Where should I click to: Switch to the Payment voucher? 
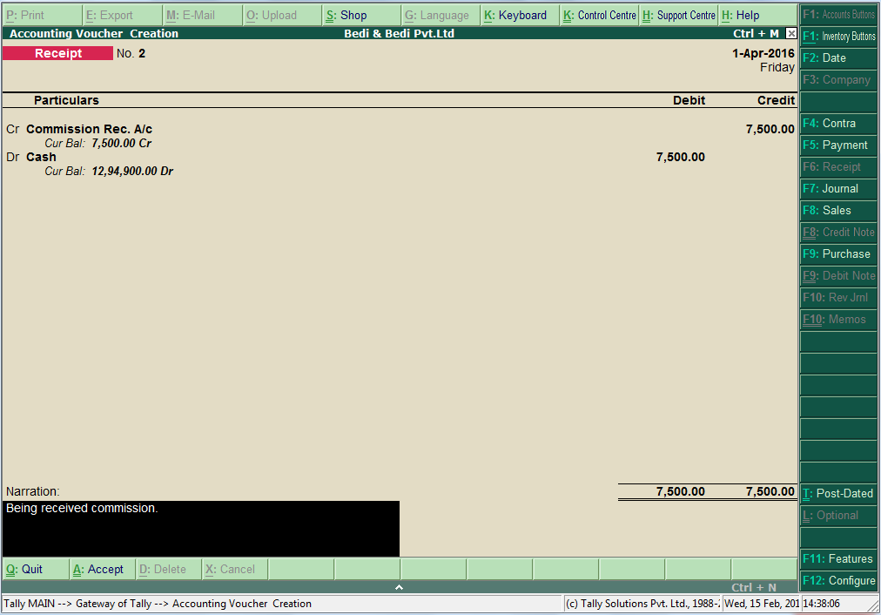click(837, 145)
